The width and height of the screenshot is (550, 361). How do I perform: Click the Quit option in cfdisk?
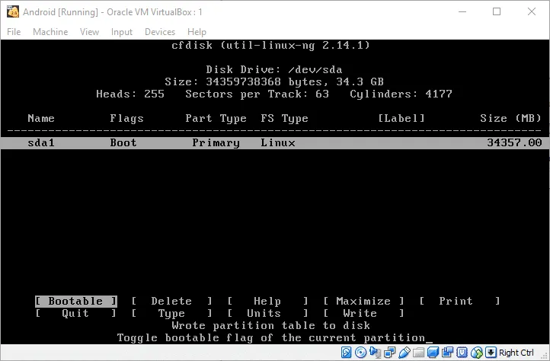coord(75,313)
